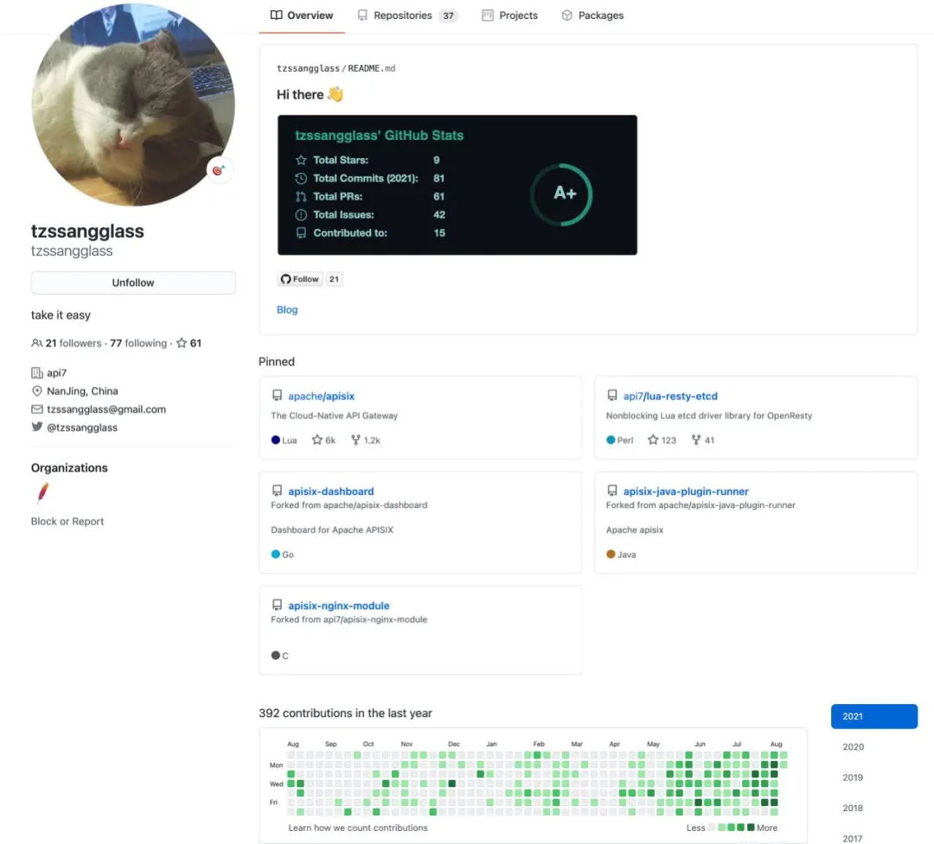
Task: Click the Overview tab book icon
Action: coord(277,15)
